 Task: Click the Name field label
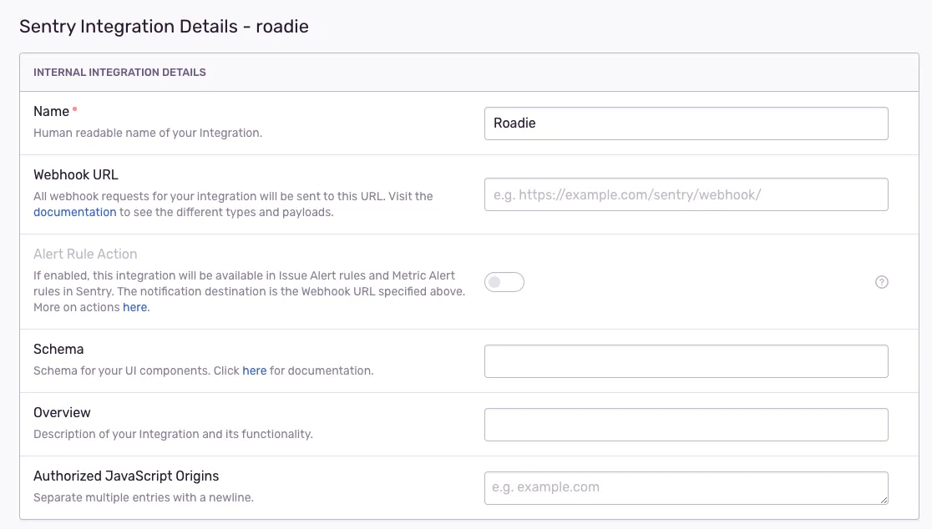51,110
